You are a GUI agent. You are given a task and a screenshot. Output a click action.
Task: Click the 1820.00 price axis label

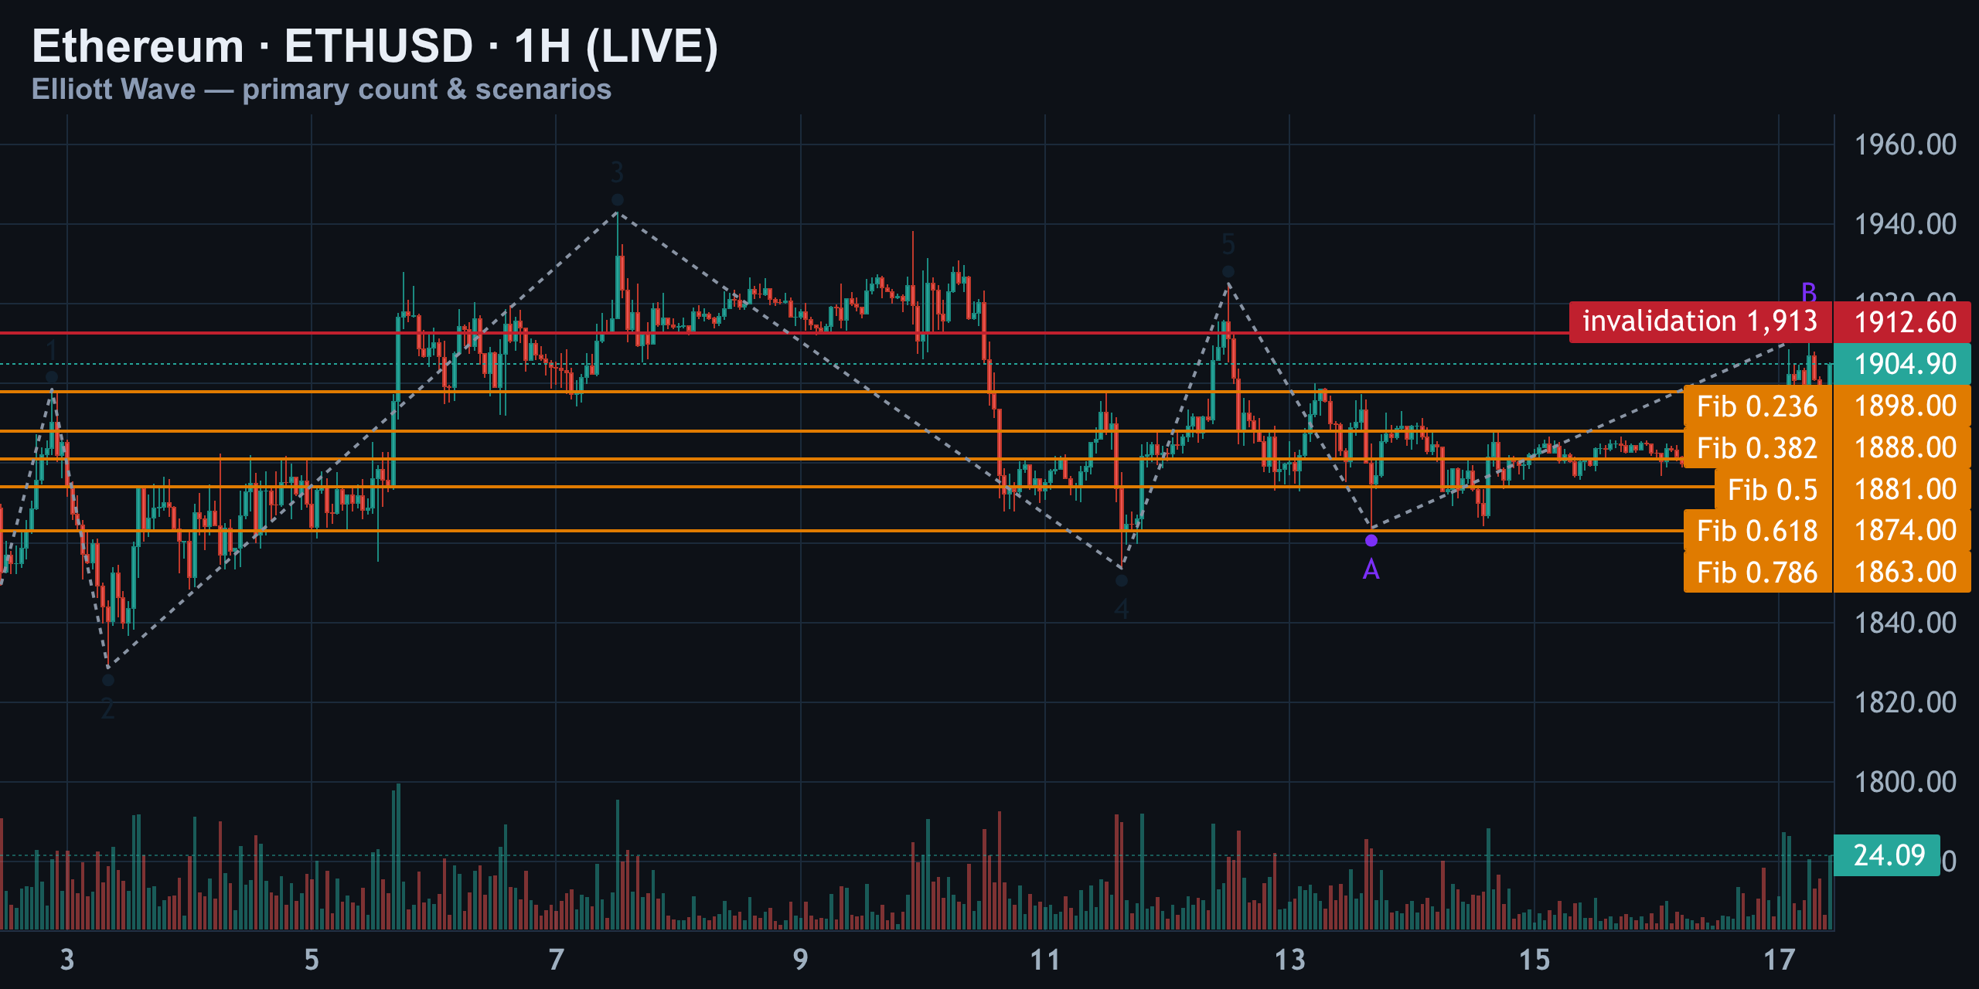1906,702
